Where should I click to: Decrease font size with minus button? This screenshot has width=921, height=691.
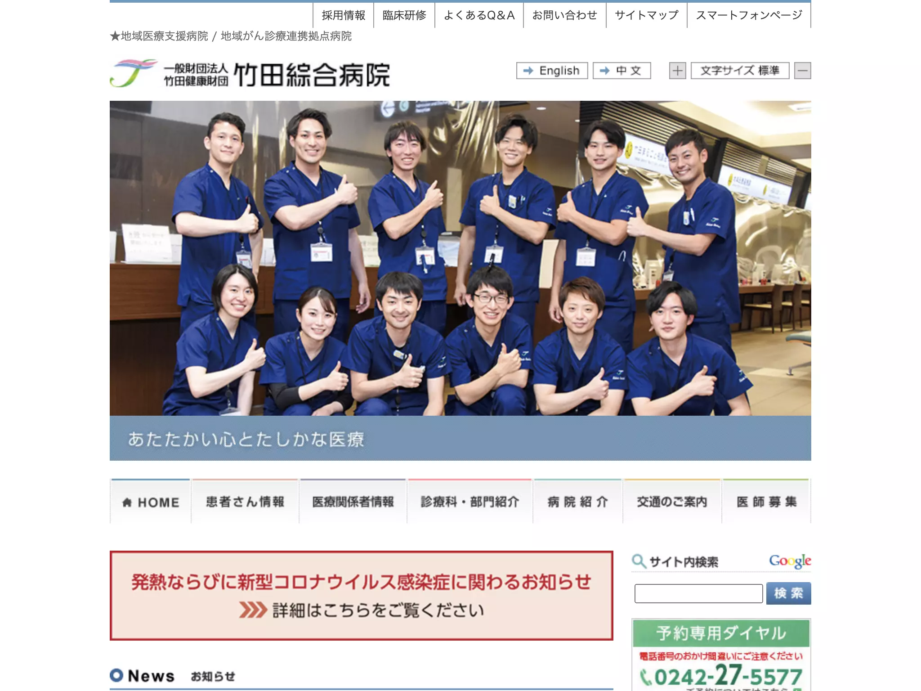803,71
